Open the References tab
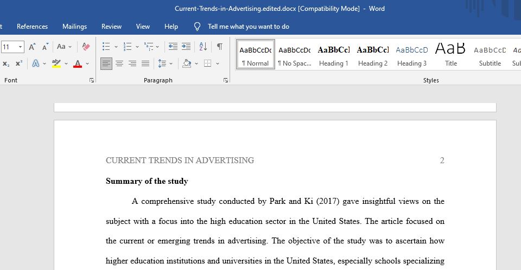The image size is (521, 270). click(x=32, y=27)
